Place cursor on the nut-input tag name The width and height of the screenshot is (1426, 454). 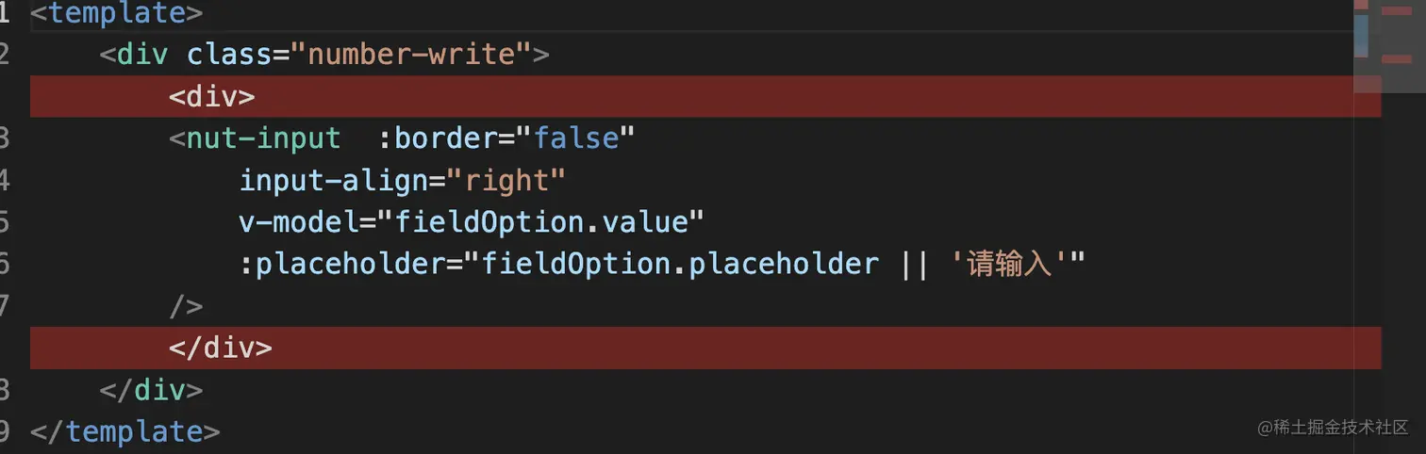point(263,138)
